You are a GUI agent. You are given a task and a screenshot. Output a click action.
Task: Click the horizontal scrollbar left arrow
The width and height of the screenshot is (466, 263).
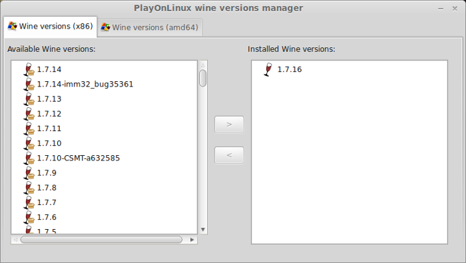tap(15, 240)
